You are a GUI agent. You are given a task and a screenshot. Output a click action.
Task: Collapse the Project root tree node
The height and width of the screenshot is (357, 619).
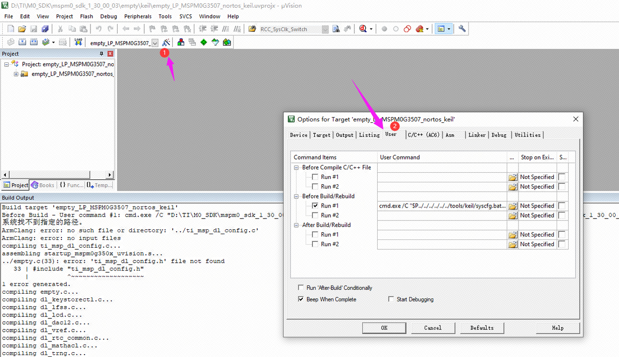(x=6, y=64)
